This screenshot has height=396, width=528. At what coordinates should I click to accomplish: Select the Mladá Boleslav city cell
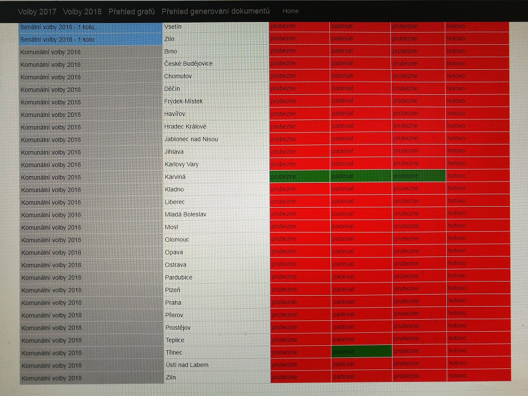216,214
